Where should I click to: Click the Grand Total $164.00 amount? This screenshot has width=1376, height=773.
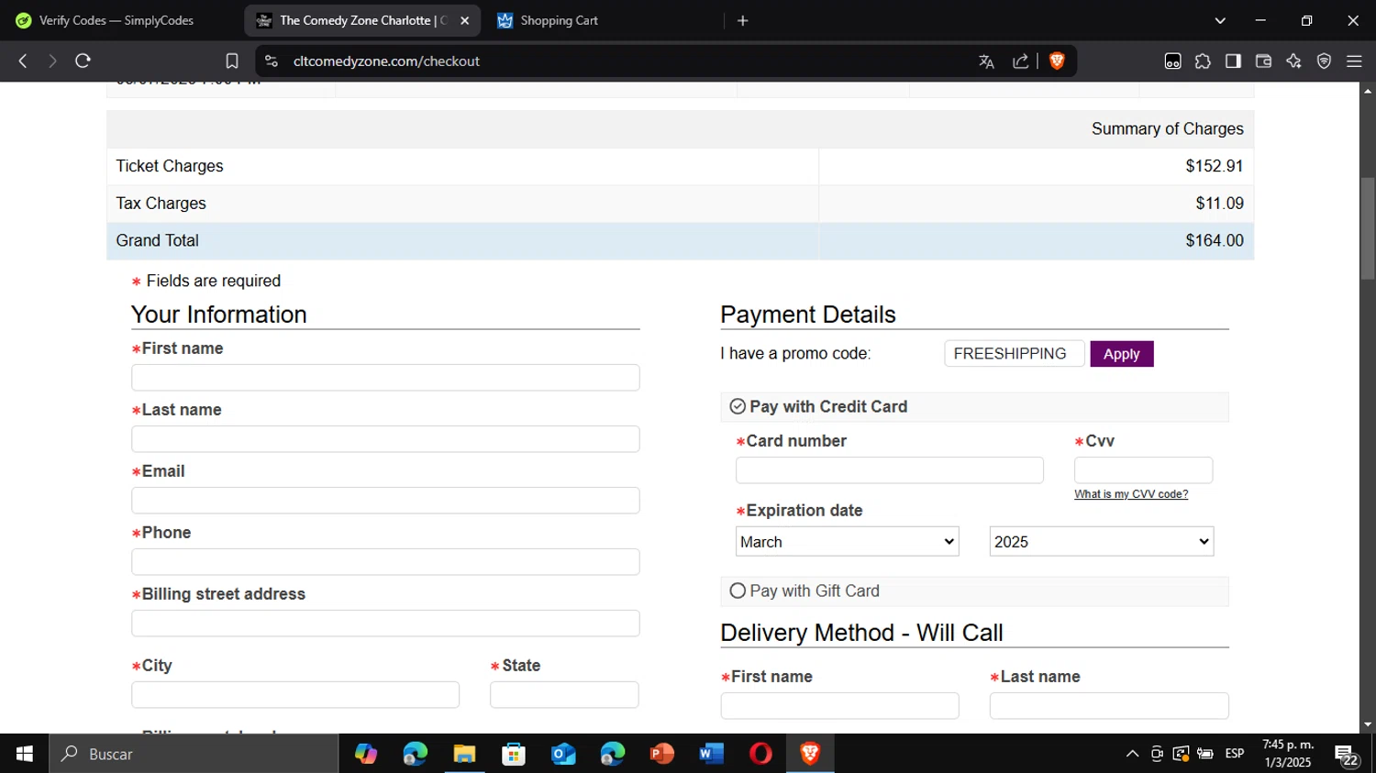(x=1215, y=241)
